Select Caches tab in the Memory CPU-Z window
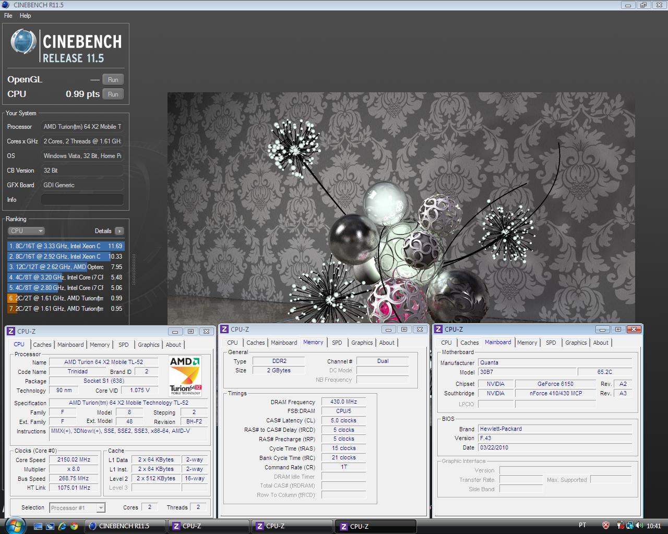Image resolution: width=668 pixels, height=534 pixels. tap(256, 343)
